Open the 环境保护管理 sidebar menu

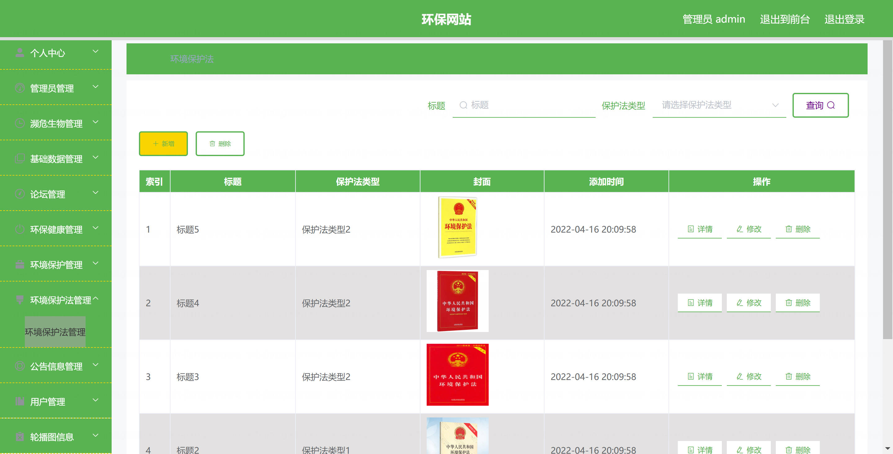56,264
